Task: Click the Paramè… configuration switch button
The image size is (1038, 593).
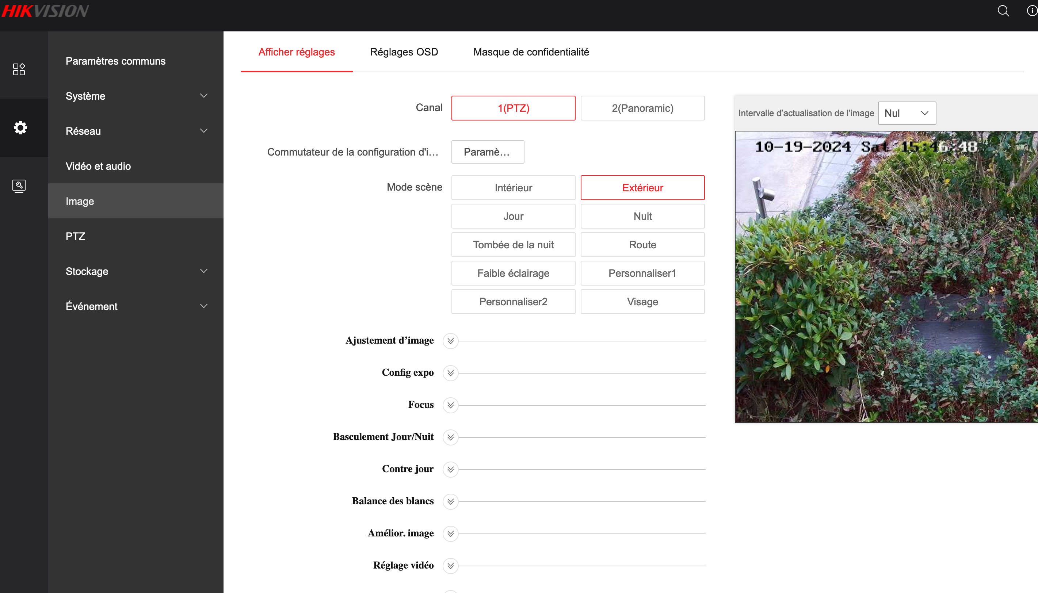Action: coord(487,152)
